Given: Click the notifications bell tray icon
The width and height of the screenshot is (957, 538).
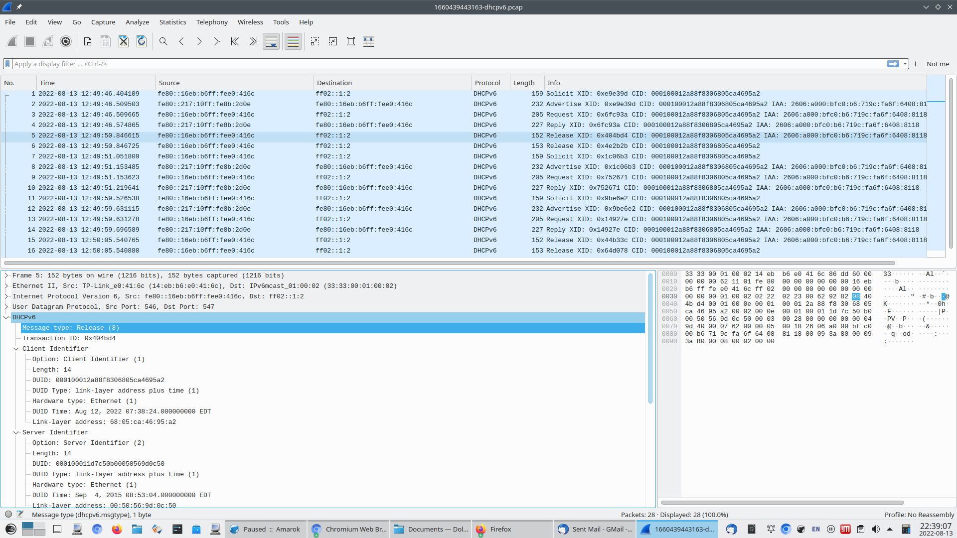Looking at the screenshot, I should pos(771,529).
